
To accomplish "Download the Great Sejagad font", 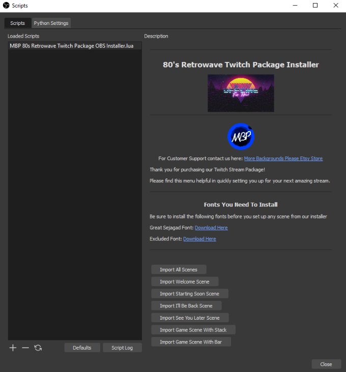I will click(211, 228).
